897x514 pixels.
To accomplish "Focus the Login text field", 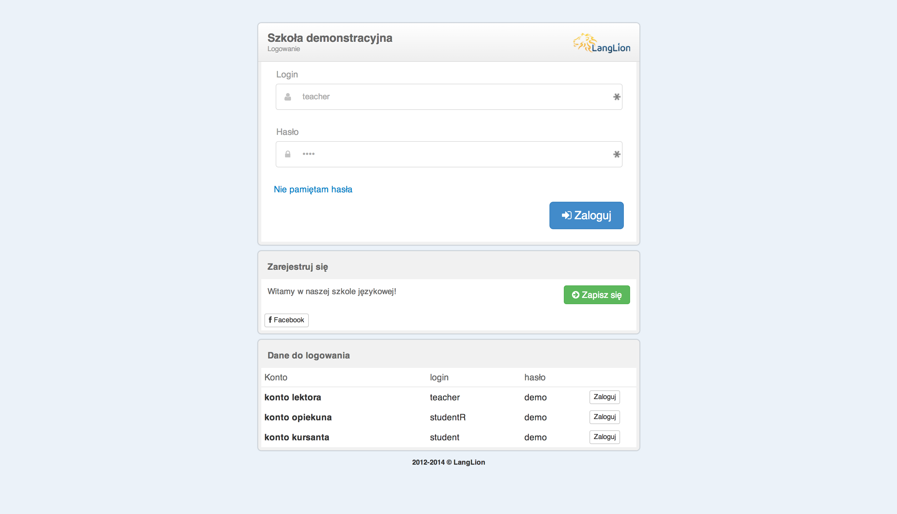I will pyautogui.click(x=449, y=97).
